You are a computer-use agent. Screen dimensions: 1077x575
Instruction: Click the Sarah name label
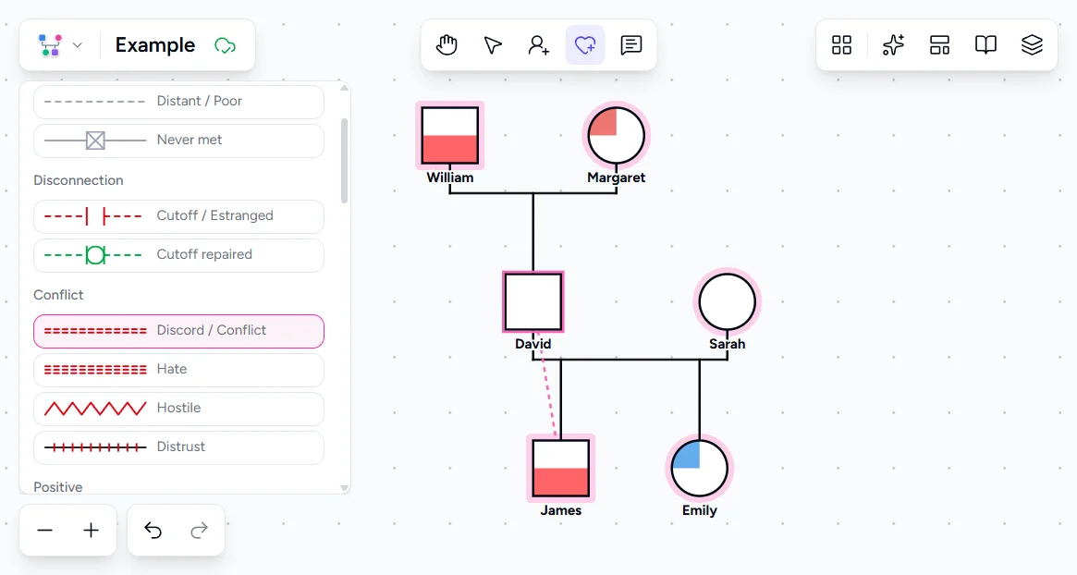tap(727, 344)
